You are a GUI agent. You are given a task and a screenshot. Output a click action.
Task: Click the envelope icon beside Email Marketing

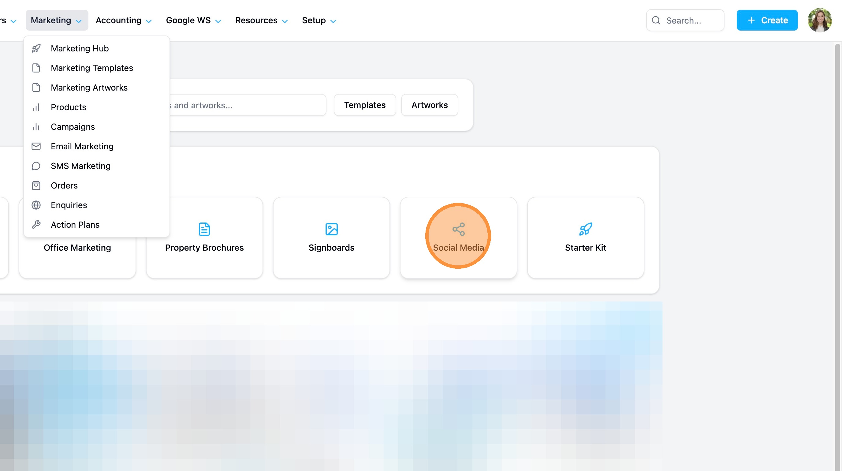click(x=36, y=146)
